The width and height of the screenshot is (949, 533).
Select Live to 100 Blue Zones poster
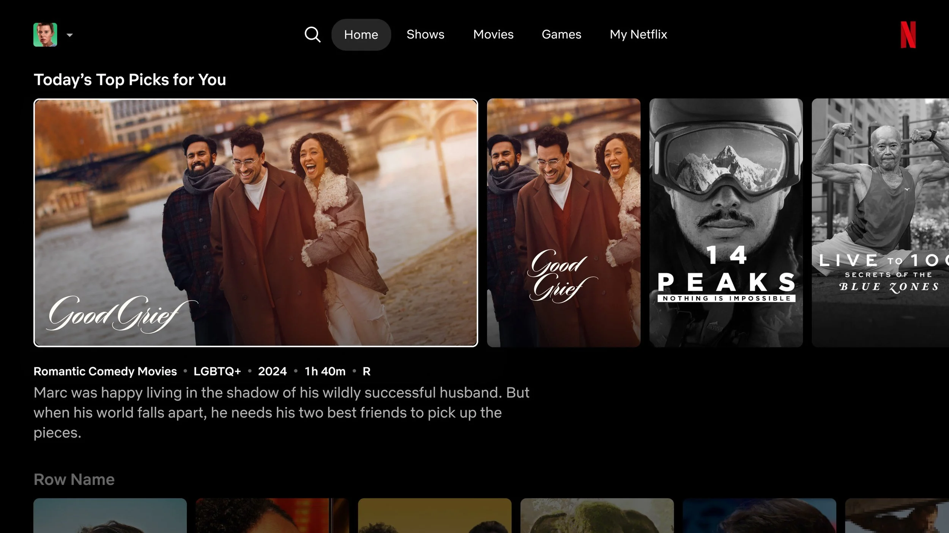pos(880,223)
